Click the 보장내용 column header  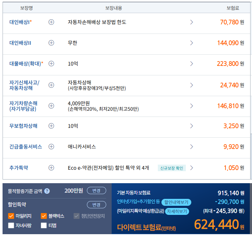(x=113, y=8)
